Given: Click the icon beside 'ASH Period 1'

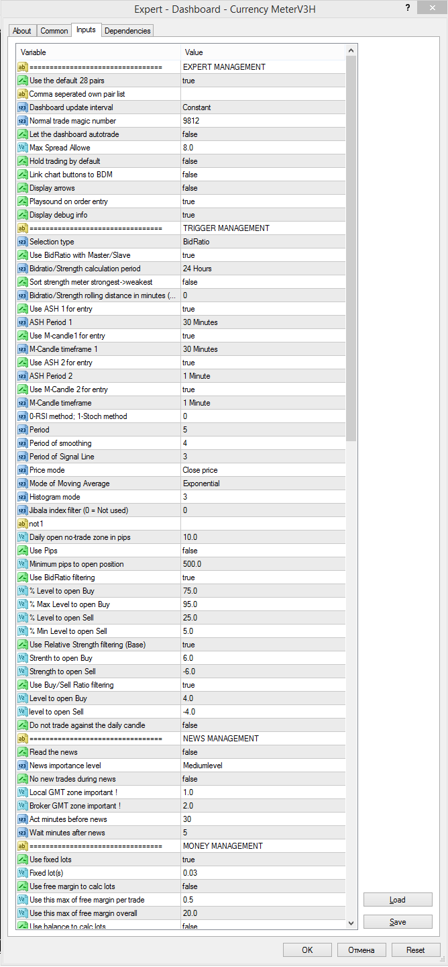Looking at the screenshot, I should click(22, 322).
